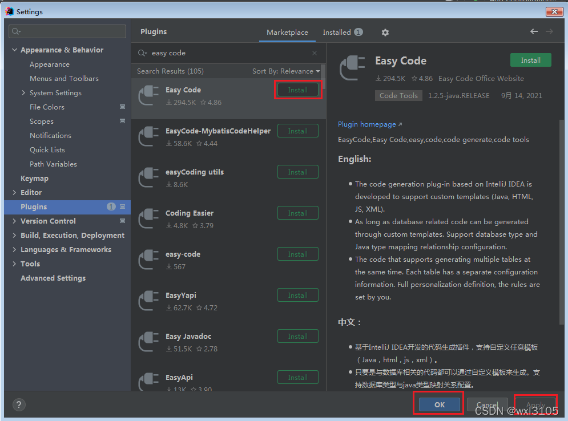This screenshot has width=568, height=421.
Task: Click the plugin search field with easy code
Action: (x=228, y=53)
